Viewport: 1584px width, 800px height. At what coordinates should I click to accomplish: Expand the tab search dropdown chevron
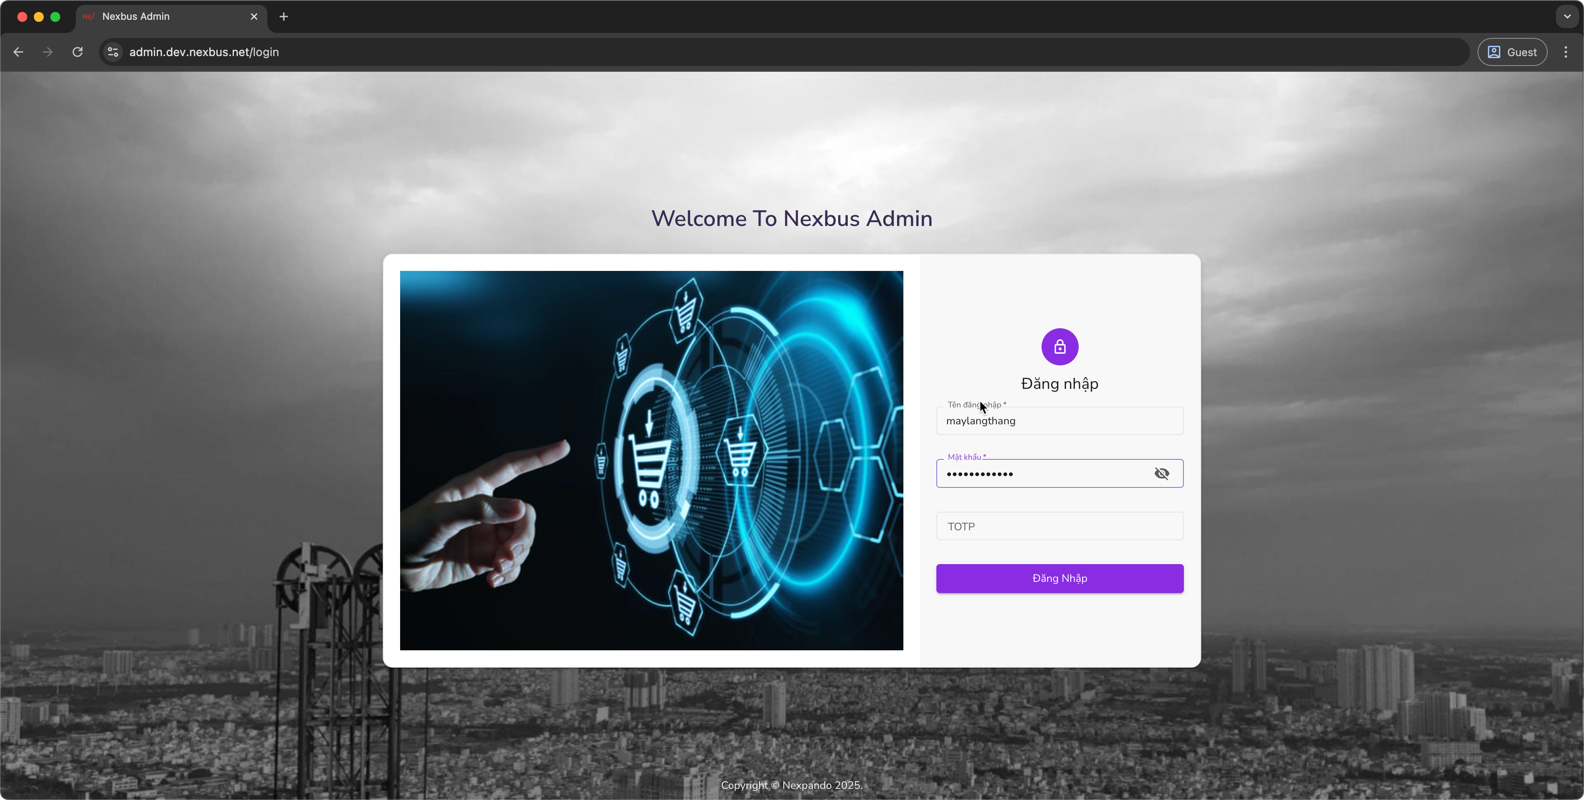point(1567,16)
